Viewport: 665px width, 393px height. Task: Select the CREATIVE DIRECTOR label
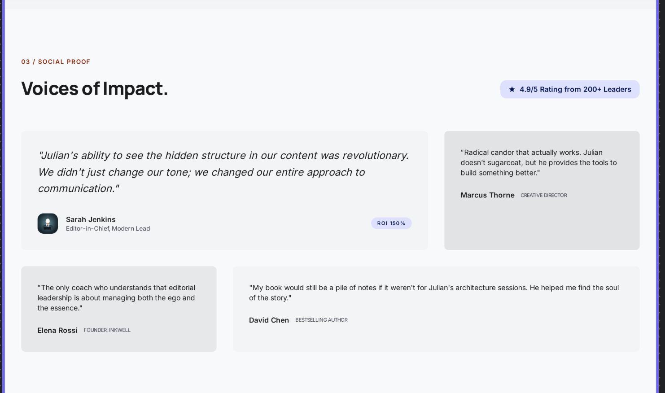pyautogui.click(x=543, y=196)
